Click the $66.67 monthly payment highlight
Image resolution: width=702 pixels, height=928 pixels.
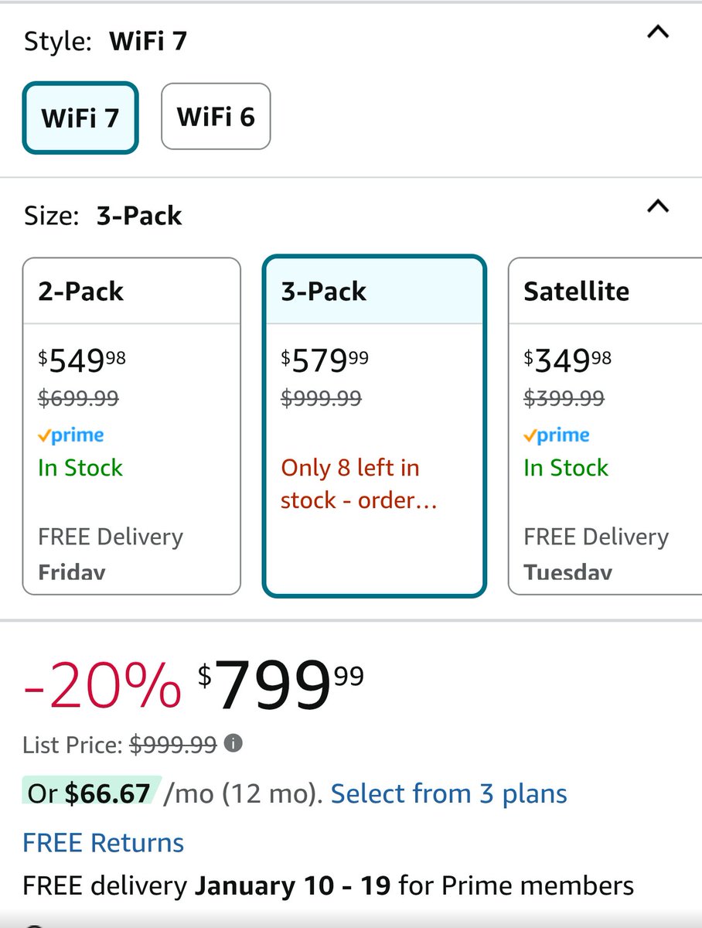(x=107, y=793)
